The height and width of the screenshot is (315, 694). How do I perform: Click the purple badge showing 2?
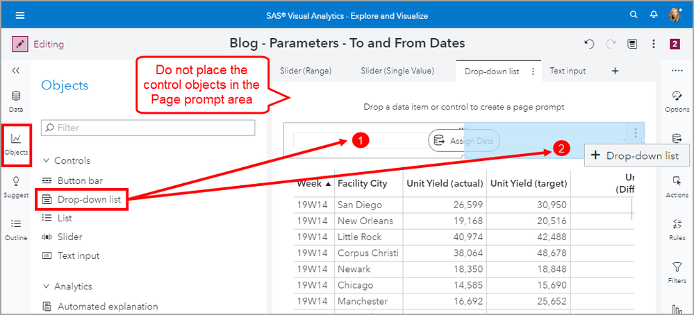click(675, 44)
